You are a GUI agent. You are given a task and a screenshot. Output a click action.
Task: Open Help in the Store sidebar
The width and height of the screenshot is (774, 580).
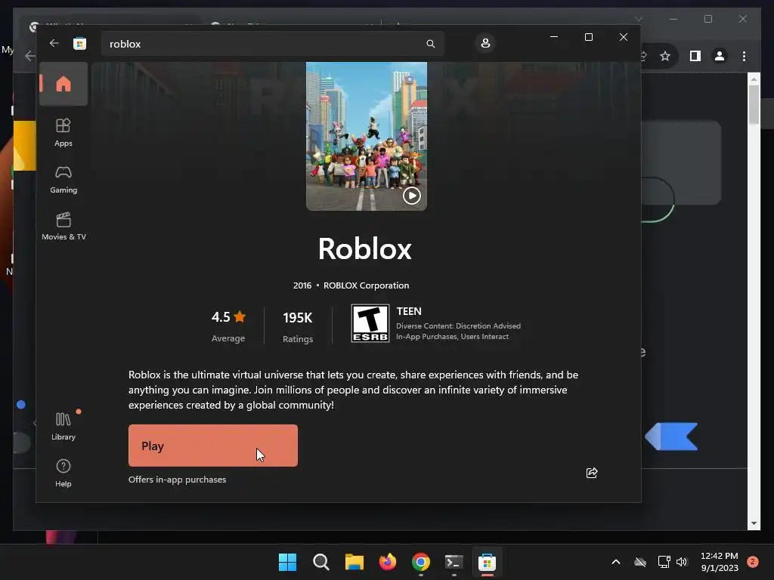(x=63, y=473)
